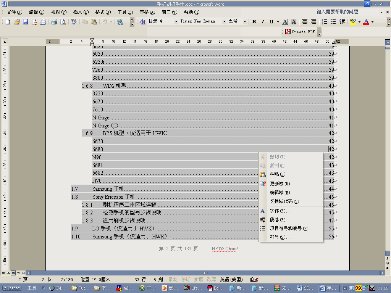Viewport: 391px width, 293px height.
Task: Click the Windows START button
Action: tap(12, 288)
